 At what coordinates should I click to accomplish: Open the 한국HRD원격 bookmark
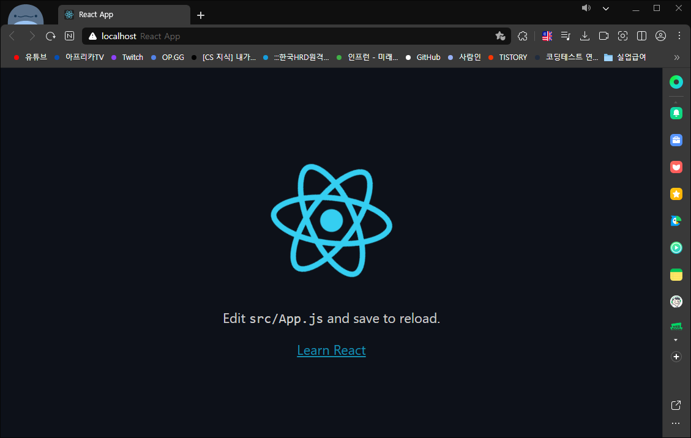[296, 58]
